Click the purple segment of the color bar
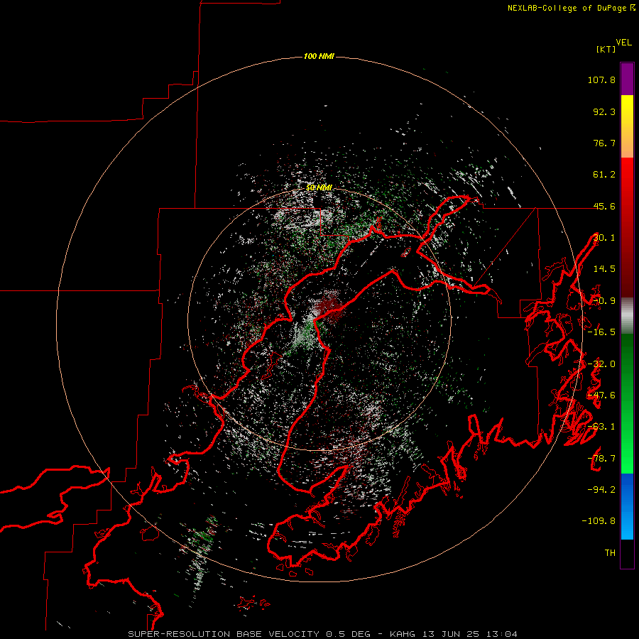 coord(627,79)
